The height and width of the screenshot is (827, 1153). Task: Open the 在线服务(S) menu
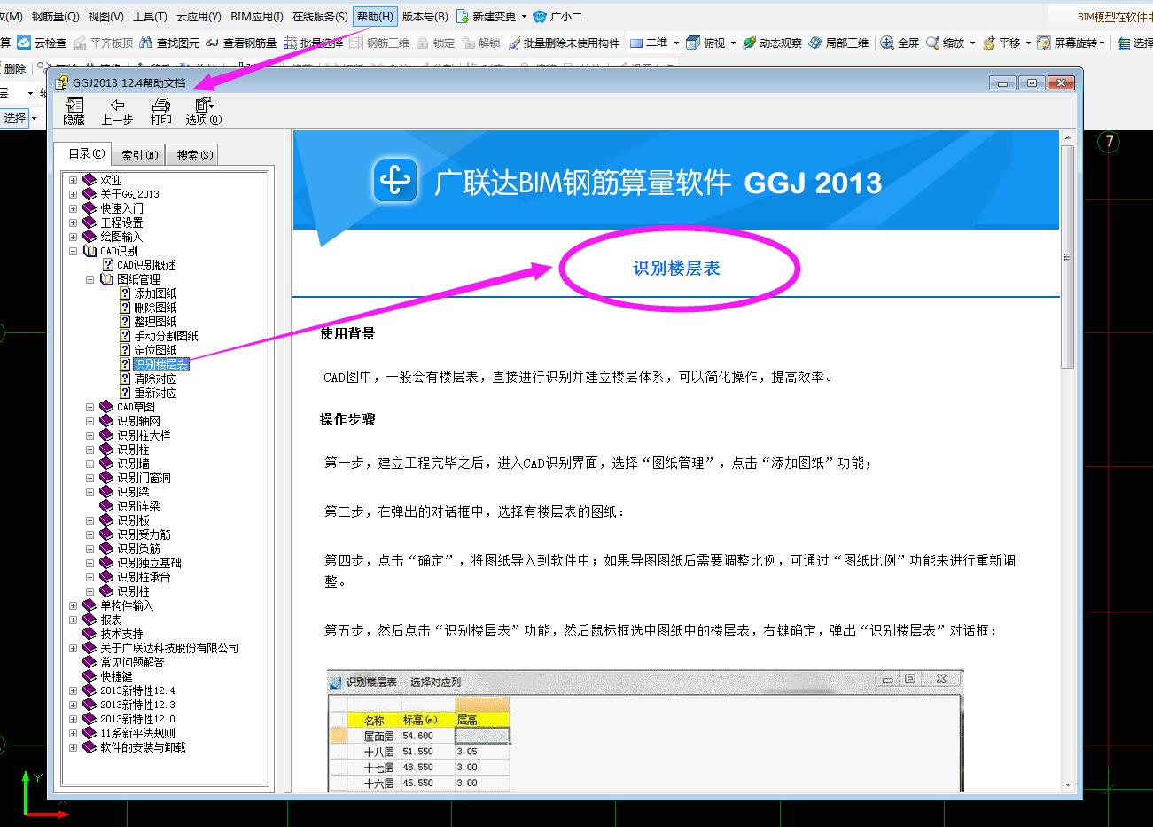pyautogui.click(x=320, y=16)
